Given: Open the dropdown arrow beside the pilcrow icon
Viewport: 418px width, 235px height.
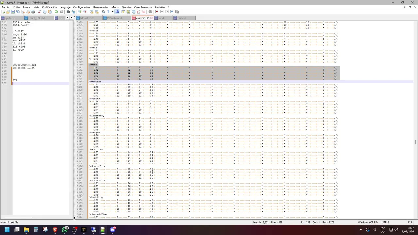Looking at the screenshot, I should [113, 12].
